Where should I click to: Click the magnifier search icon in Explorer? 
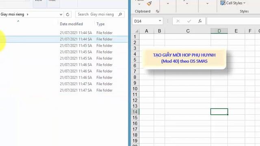120,15
